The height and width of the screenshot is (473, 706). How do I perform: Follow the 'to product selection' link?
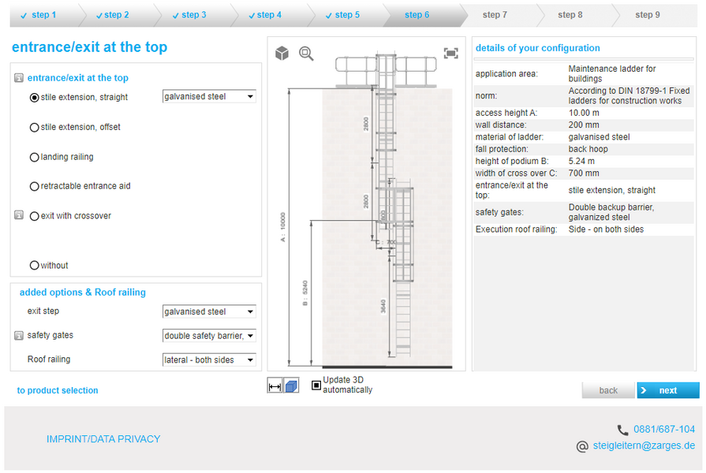tap(58, 390)
